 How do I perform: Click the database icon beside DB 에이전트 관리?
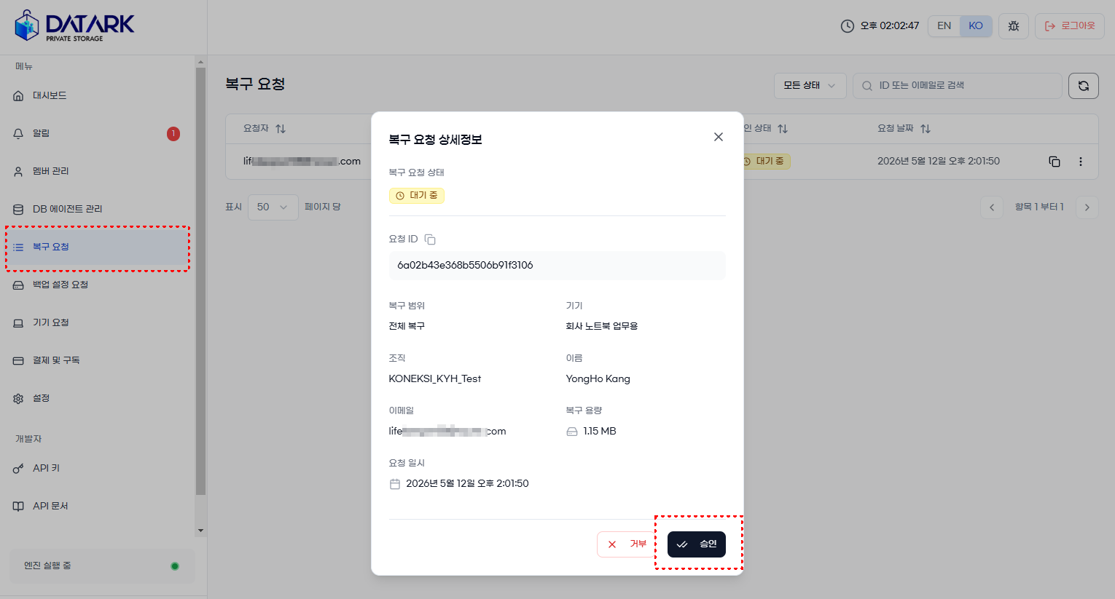[x=18, y=210]
